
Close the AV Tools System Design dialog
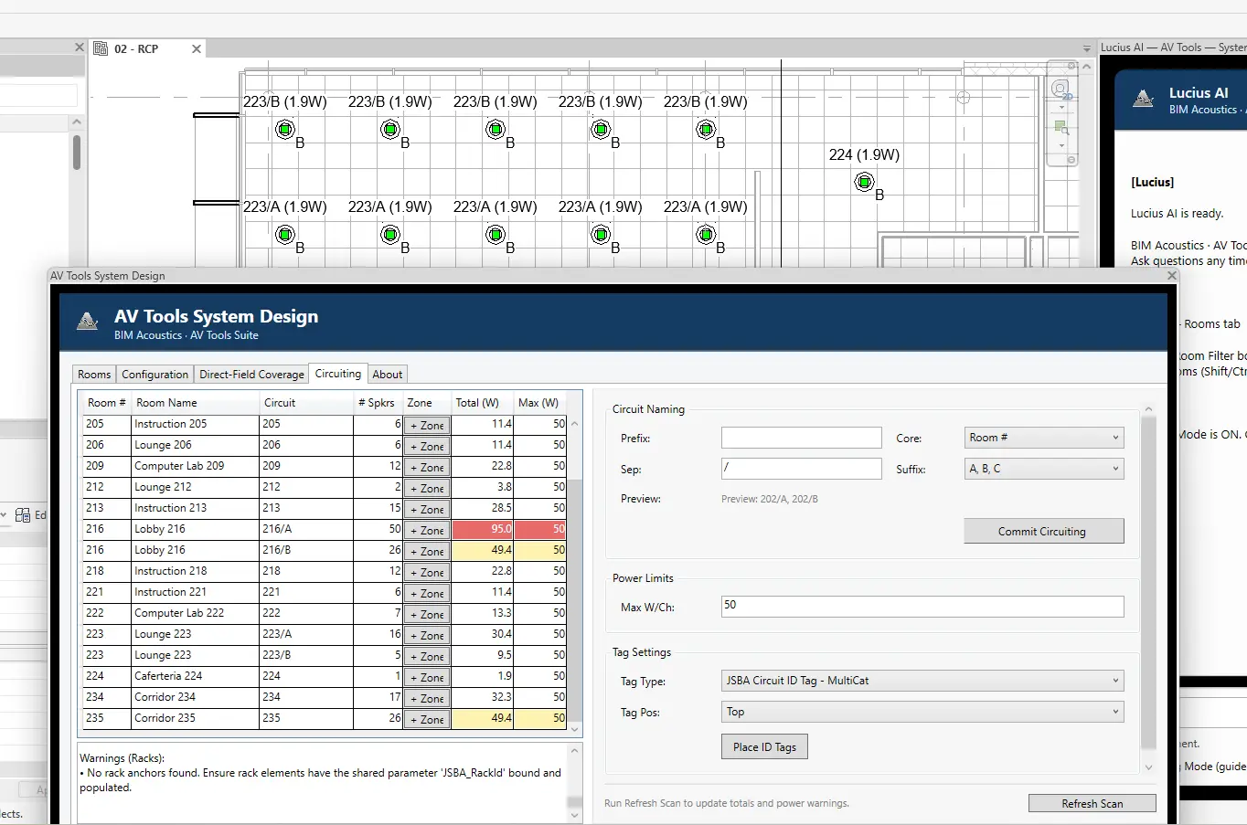(x=1171, y=275)
